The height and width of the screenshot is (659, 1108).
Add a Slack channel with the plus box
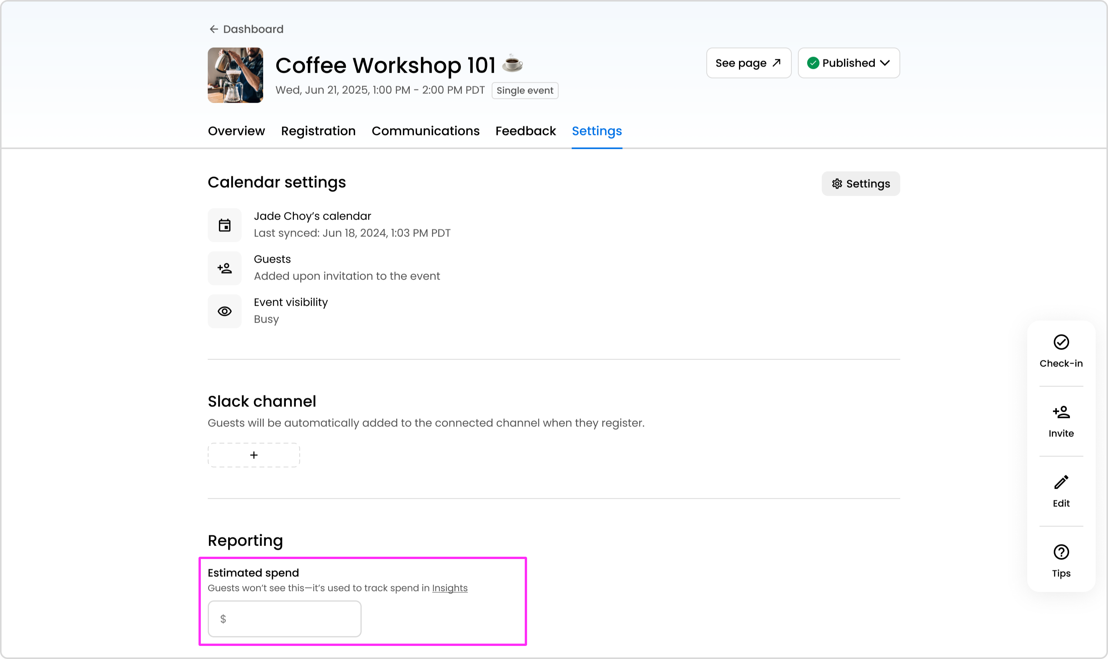254,455
